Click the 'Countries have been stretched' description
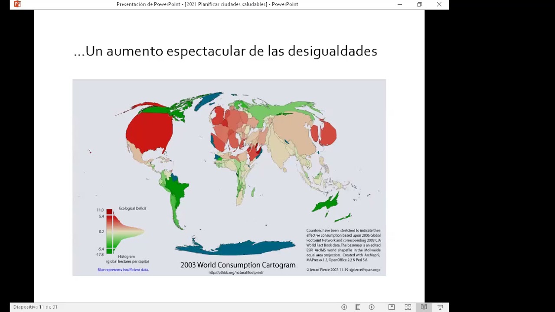The width and height of the screenshot is (555, 312). click(343, 245)
